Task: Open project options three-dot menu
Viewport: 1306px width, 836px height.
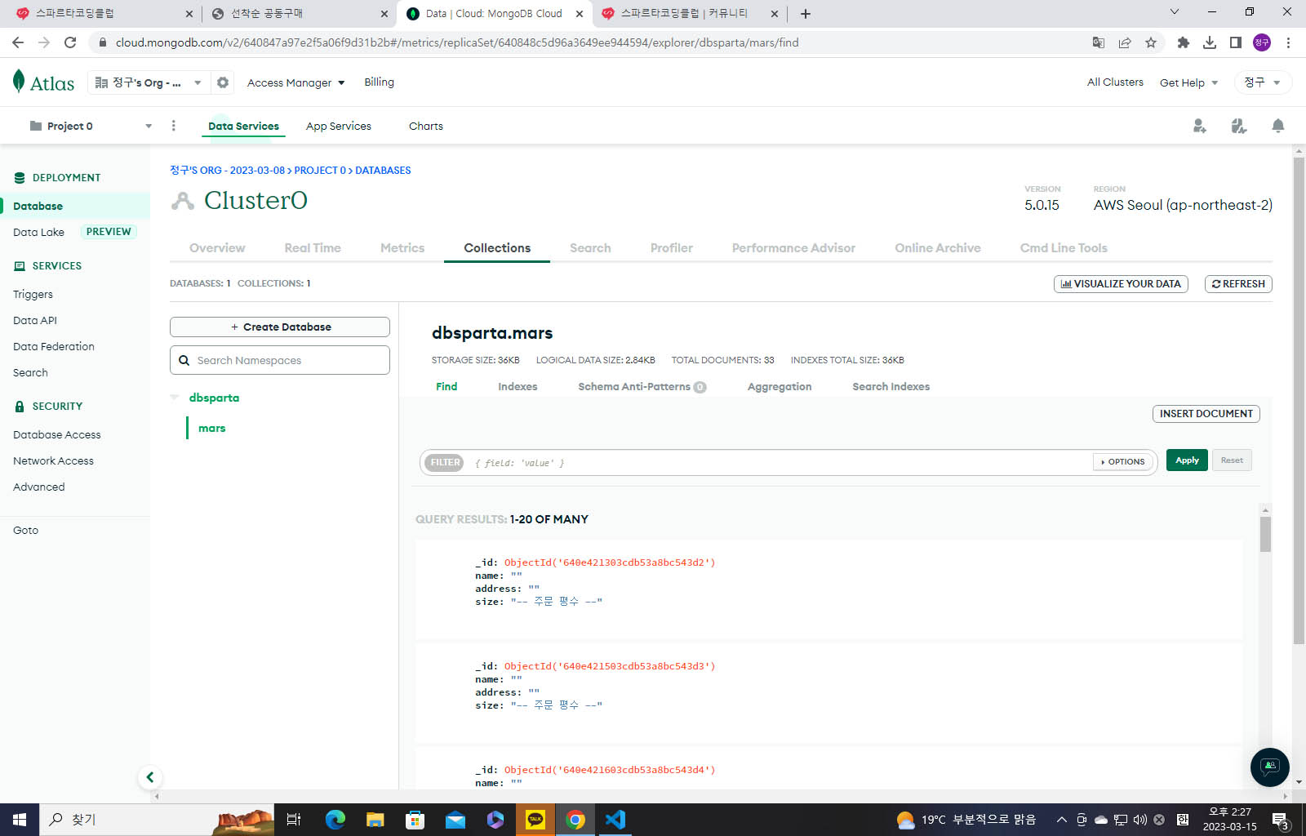Action: [x=173, y=126]
